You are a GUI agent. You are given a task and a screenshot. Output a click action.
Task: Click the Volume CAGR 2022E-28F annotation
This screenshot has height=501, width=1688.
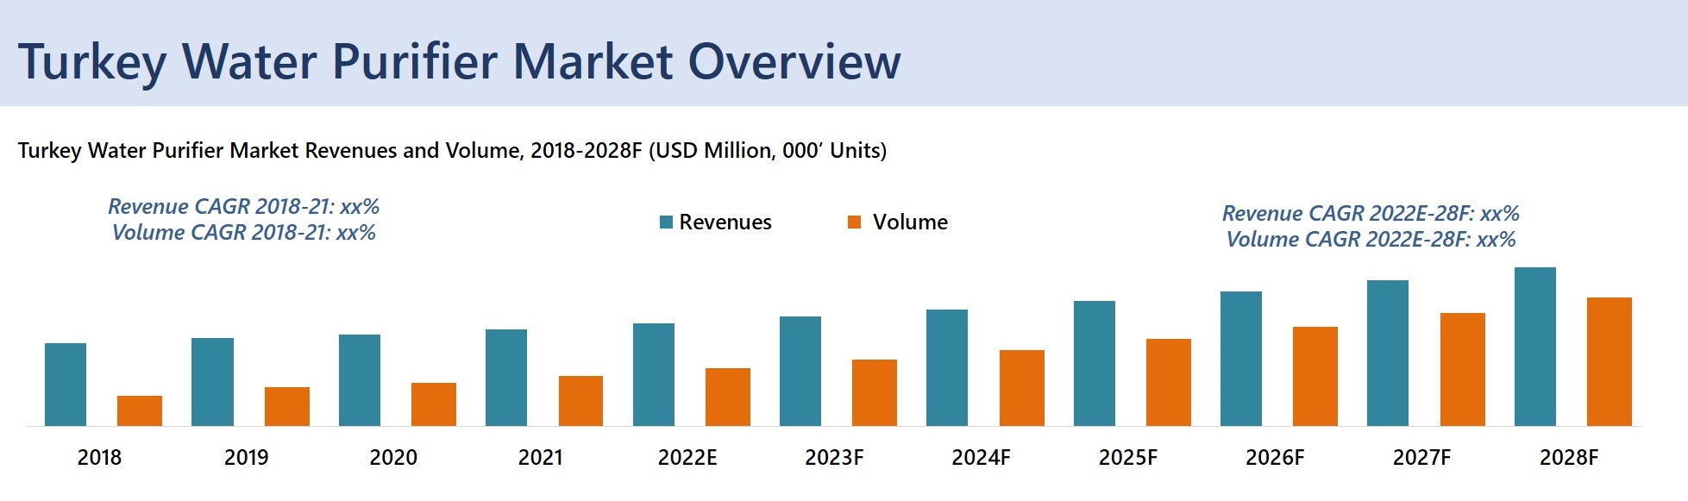1371,240
